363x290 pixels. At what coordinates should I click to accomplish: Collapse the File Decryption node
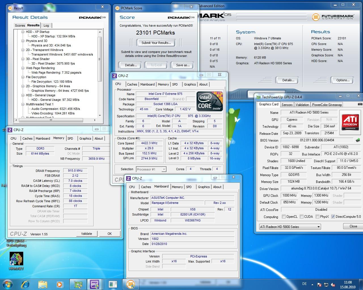[23, 77]
